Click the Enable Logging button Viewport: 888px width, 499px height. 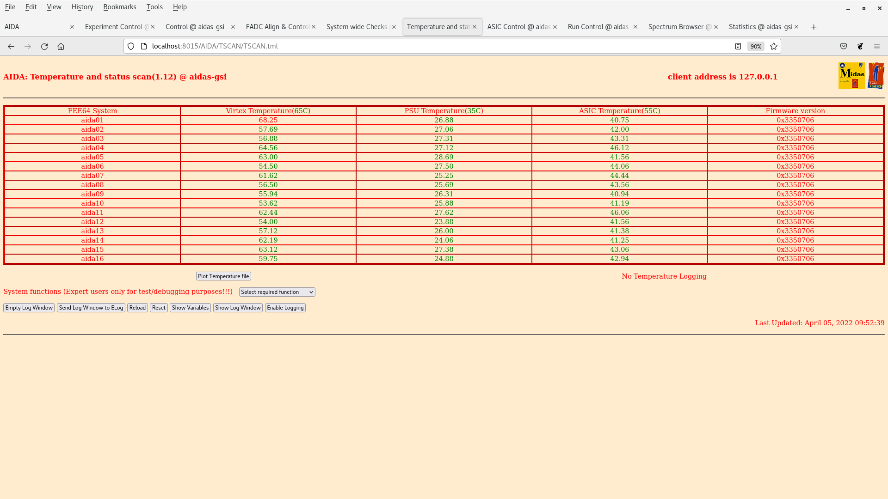point(285,308)
